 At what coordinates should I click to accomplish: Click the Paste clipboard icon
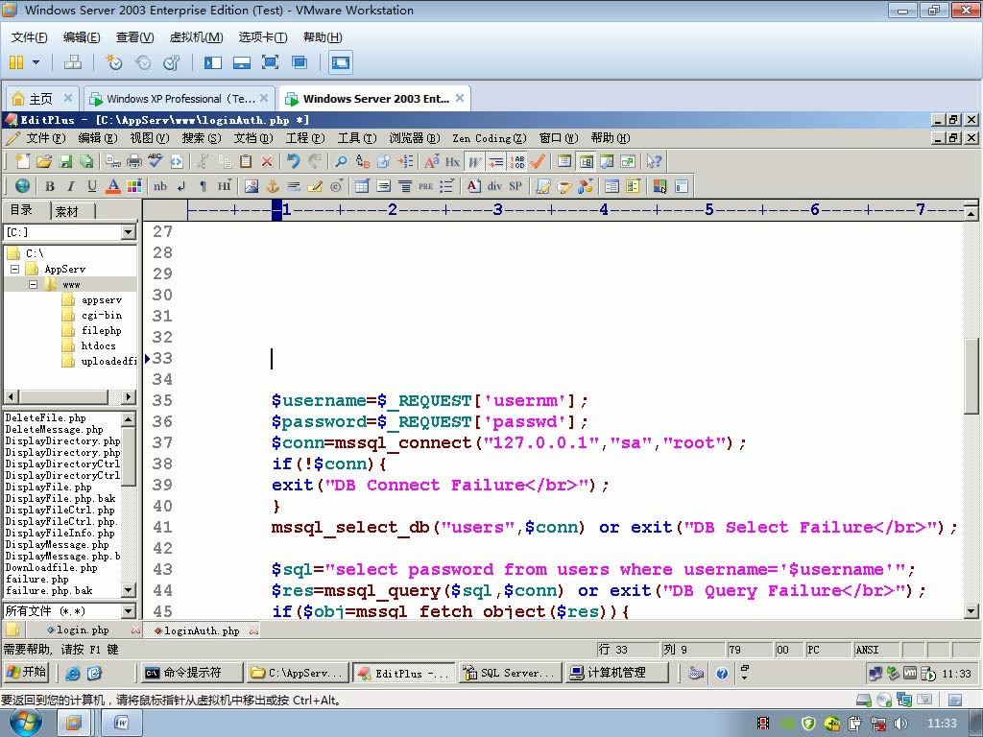coord(246,161)
